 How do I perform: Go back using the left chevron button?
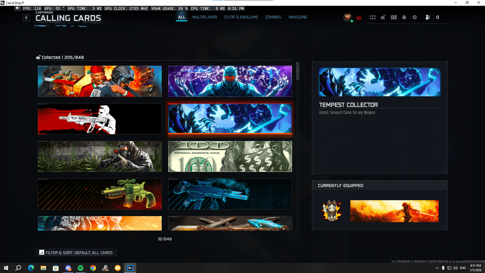point(26,17)
